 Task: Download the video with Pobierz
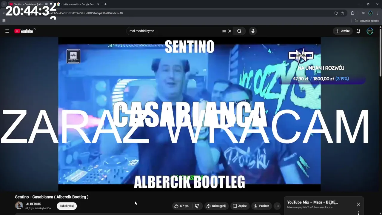261,206
